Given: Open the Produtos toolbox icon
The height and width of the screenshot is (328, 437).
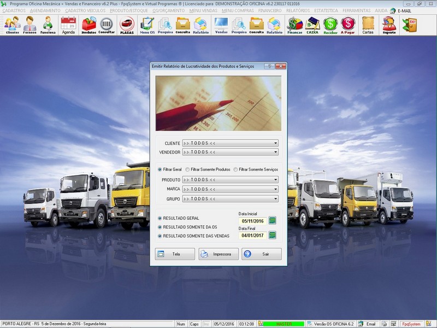Looking at the screenshot, I should pos(88,25).
